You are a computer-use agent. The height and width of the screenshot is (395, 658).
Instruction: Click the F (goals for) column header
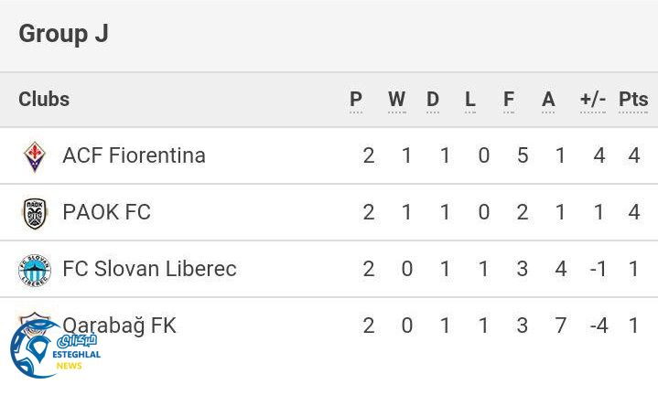tap(509, 100)
